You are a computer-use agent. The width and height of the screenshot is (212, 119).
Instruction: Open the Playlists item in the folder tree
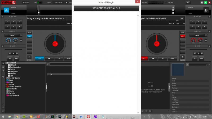11,93
